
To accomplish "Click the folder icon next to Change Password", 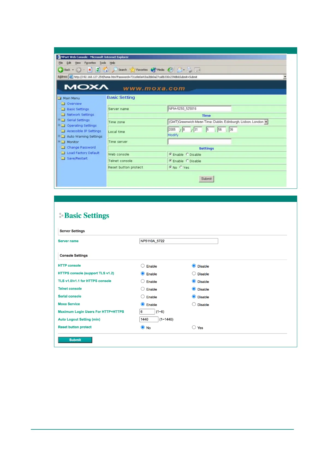I will coord(63,148).
